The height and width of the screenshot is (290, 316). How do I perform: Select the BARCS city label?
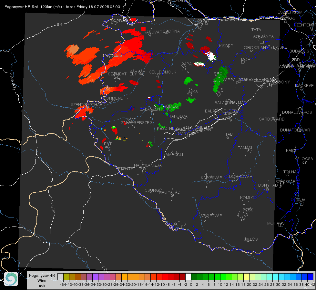coord(179,224)
